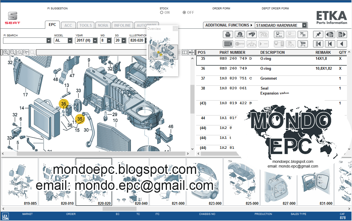Select the OFF stock option

click(x=184, y=12)
